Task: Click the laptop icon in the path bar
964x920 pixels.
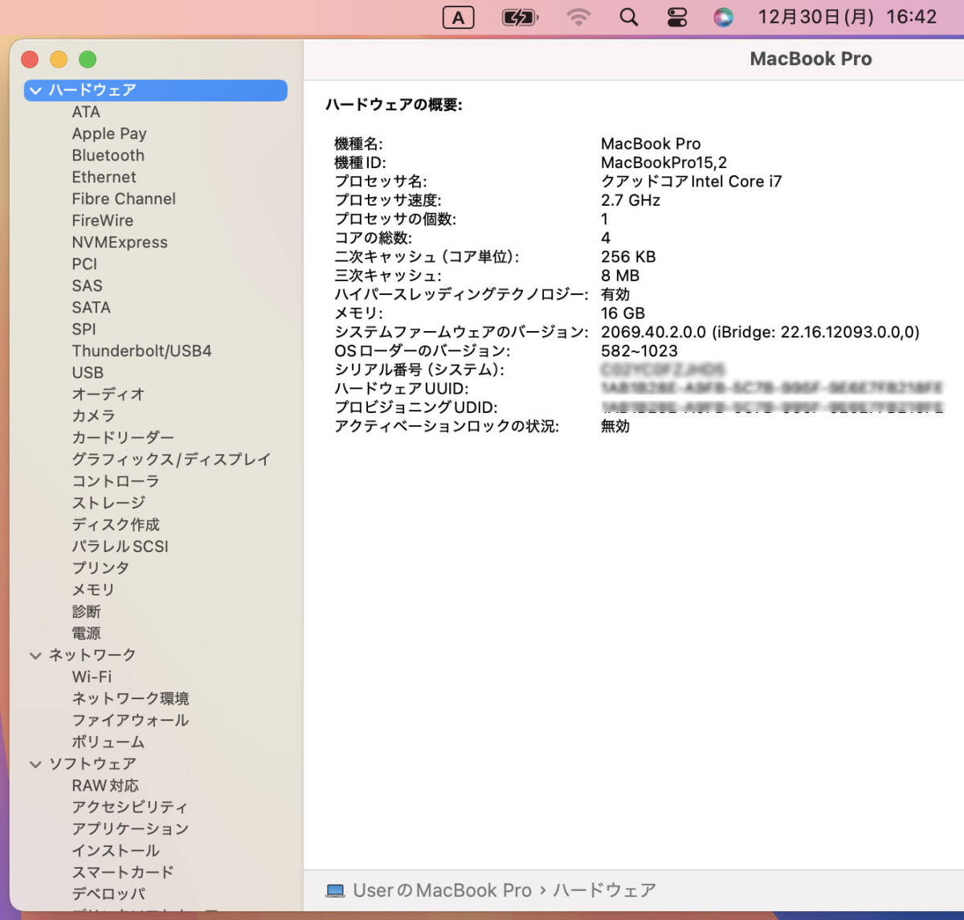Action: tap(335, 890)
